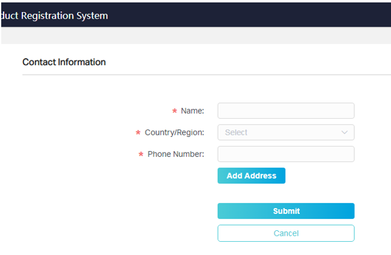Viewport: 391px width, 255px height.
Task: Select the Contact Information section heading
Action: [x=64, y=62]
